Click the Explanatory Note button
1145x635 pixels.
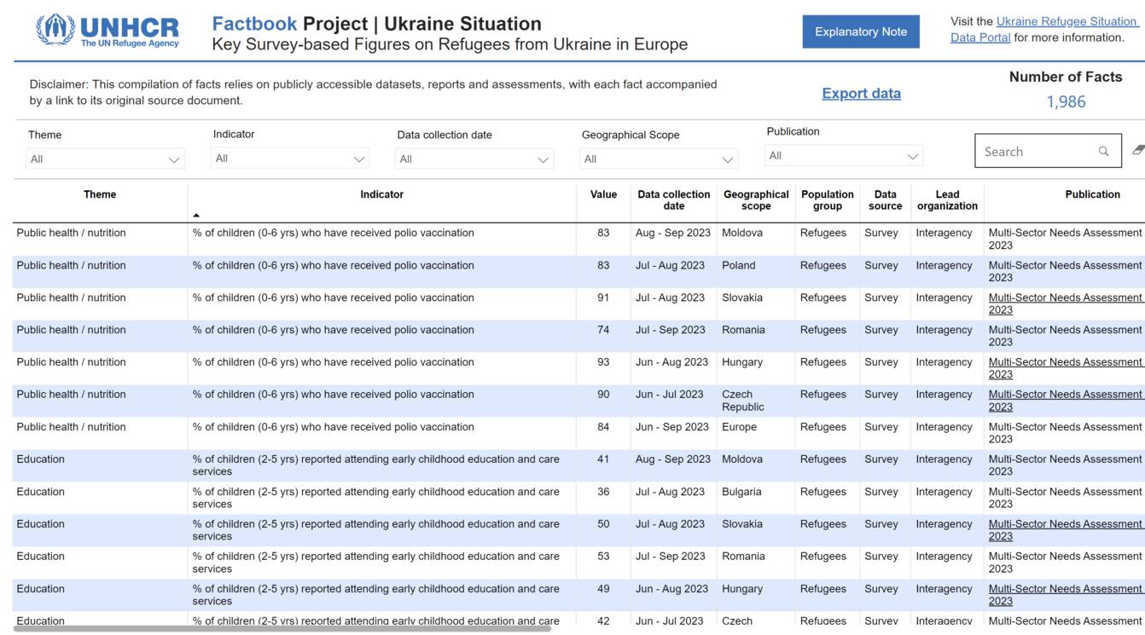click(x=861, y=32)
